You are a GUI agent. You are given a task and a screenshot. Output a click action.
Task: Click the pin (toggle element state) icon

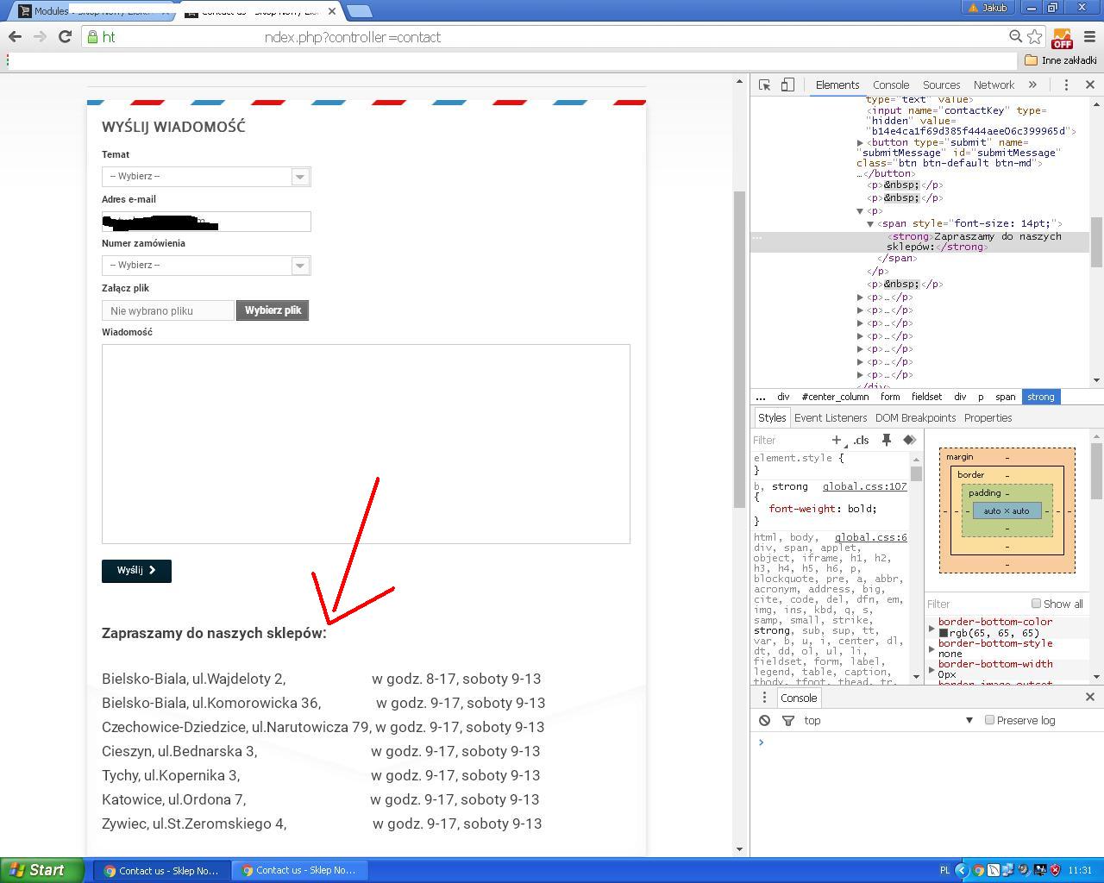coord(886,440)
